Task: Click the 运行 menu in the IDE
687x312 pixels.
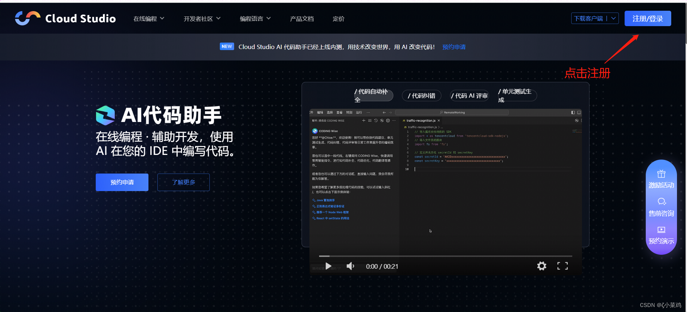Action: (359, 112)
